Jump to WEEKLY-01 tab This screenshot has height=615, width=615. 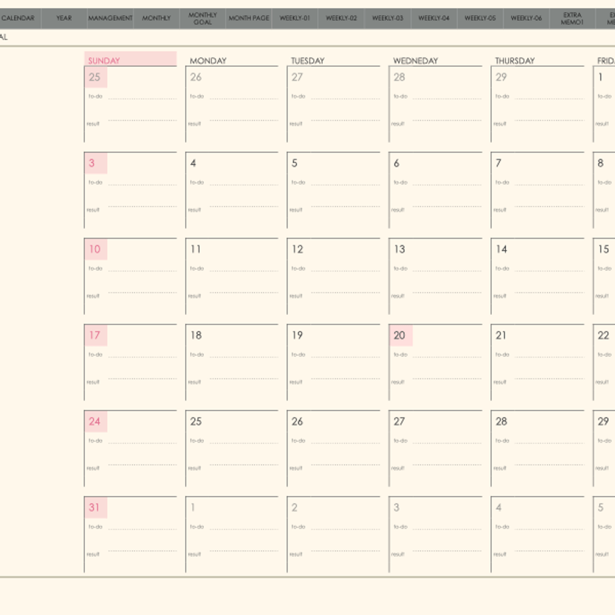pyautogui.click(x=295, y=18)
